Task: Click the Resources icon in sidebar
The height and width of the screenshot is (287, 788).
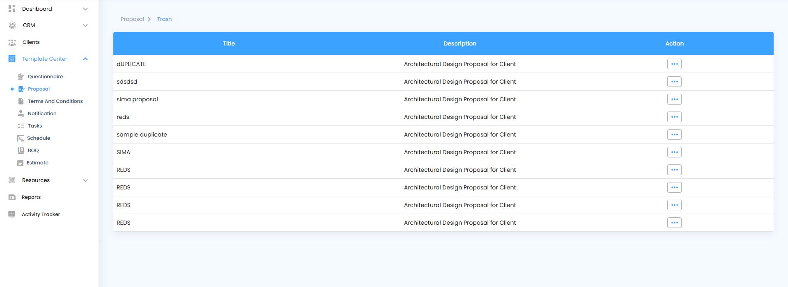Action: pos(12,180)
